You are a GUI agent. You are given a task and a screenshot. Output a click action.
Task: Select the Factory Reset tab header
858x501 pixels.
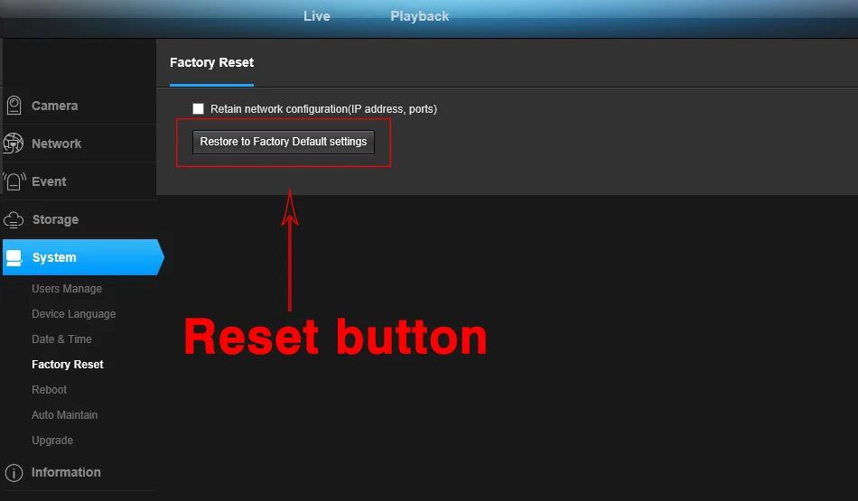pyautogui.click(x=211, y=62)
